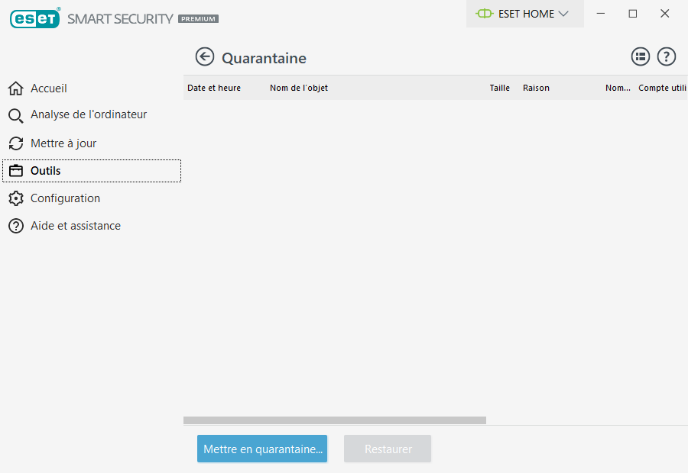
Task: Select Mettre à jour menu item
Action: click(63, 143)
